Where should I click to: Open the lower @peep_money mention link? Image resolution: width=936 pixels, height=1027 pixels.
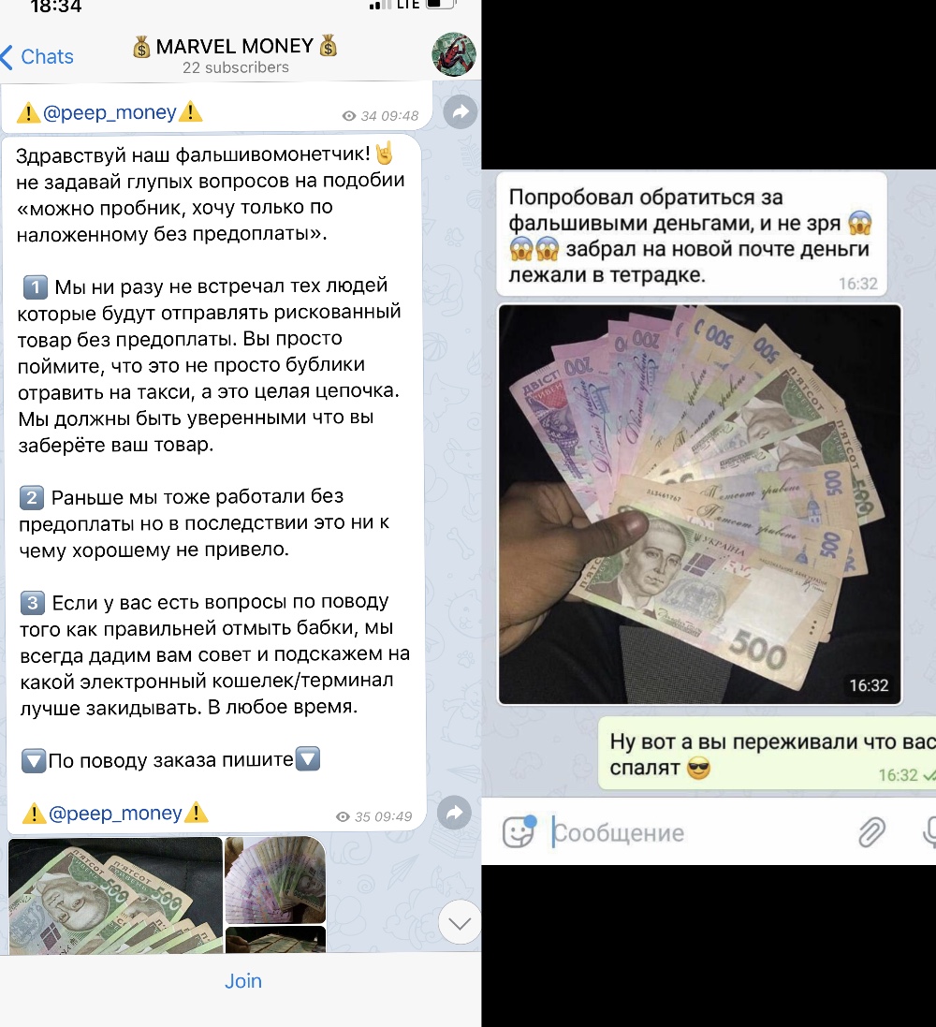(x=115, y=813)
